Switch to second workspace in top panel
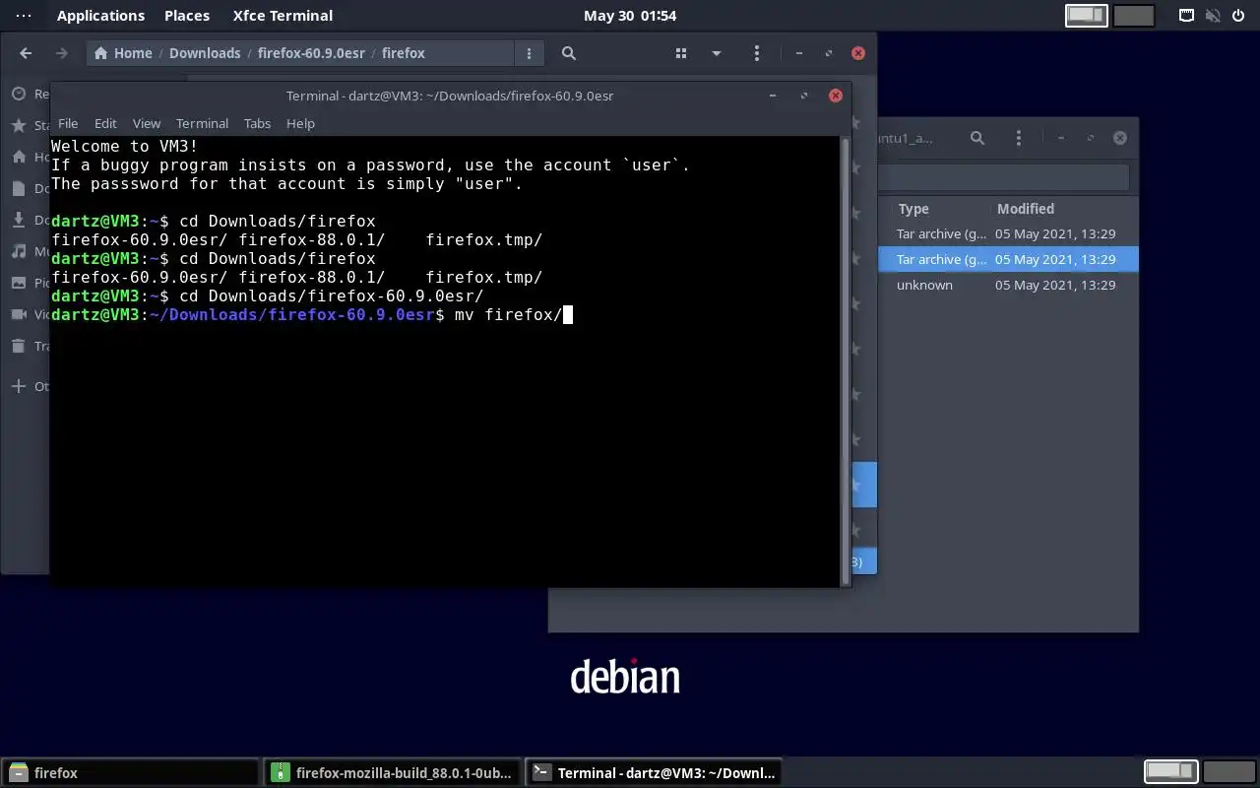This screenshot has width=1260, height=788. pos(1133,16)
